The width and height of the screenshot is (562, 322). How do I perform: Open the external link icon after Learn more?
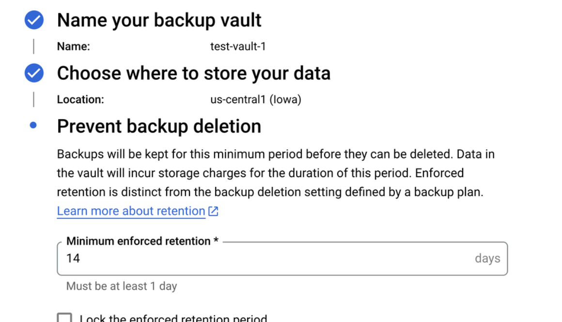tap(213, 211)
